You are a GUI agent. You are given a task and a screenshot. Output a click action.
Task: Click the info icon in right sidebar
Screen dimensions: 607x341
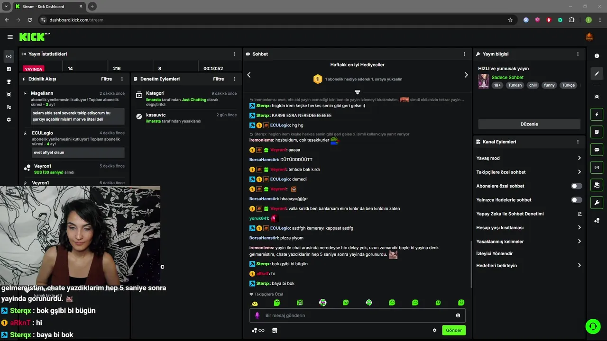point(597,56)
